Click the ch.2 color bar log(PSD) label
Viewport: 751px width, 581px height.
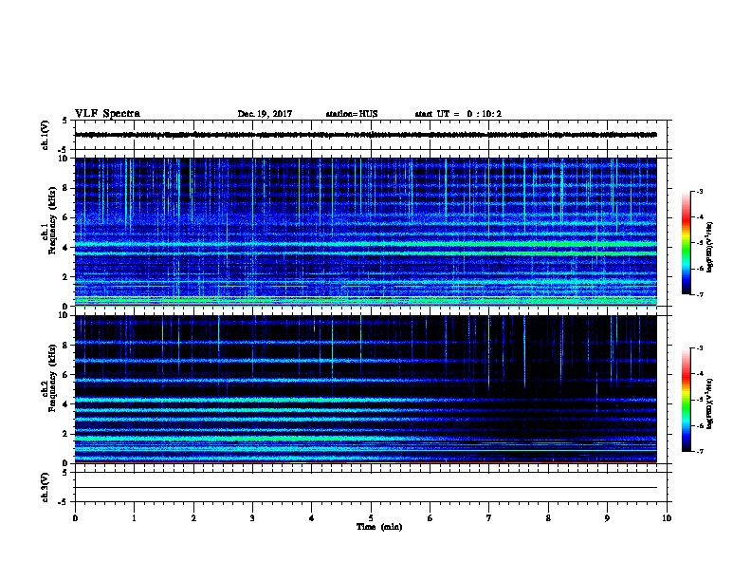tap(709, 403)
